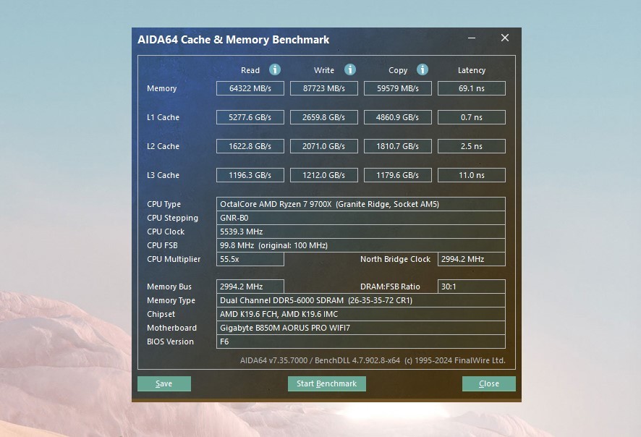Click the Memory row label
Screen dimensions: 641x437
click(162, 88)
